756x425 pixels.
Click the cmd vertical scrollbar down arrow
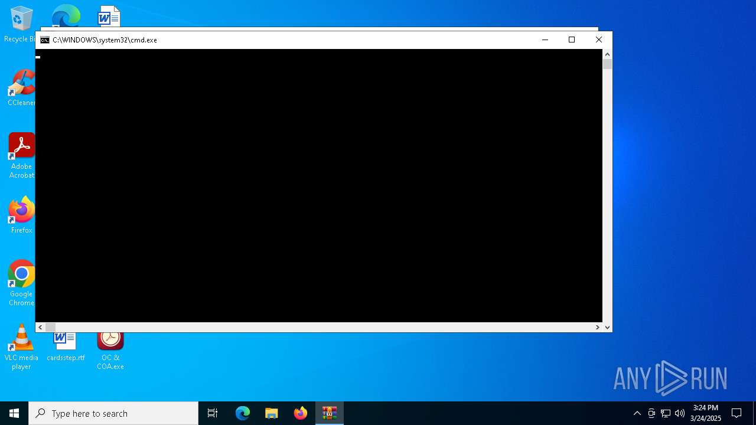[607, 327]
